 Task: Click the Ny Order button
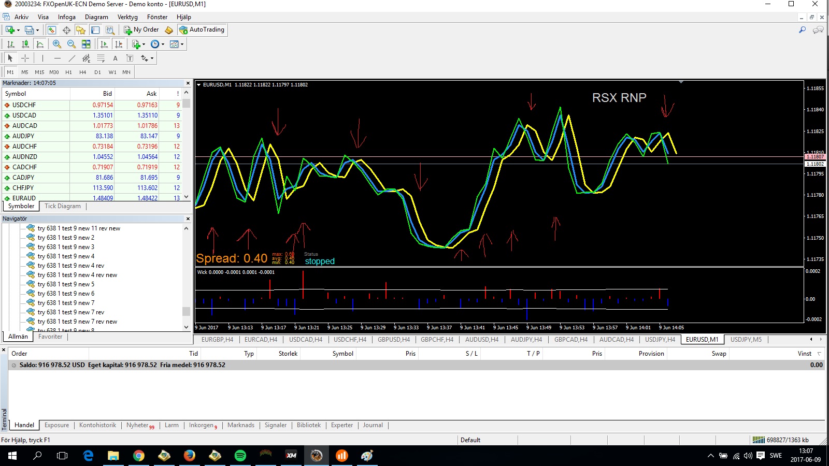tap(141, 30)
